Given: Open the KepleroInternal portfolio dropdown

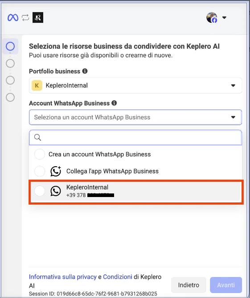Looking at the screenshot, I should point(135,85).
